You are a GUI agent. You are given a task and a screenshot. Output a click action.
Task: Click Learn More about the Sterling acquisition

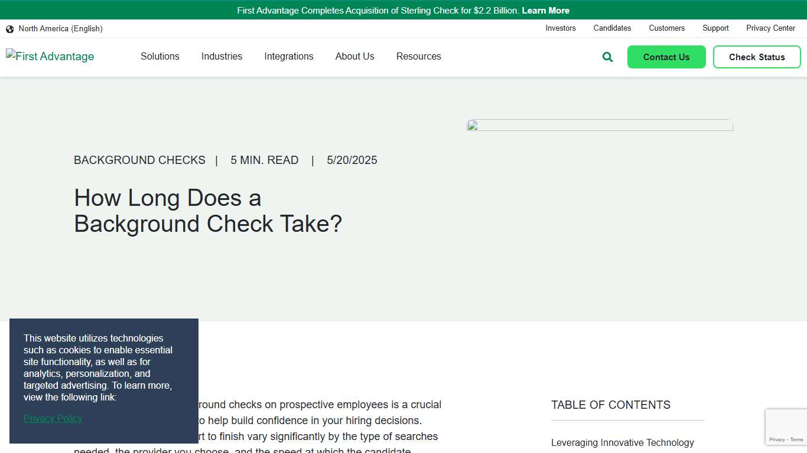pyautogui.click(x=545, y=10)
